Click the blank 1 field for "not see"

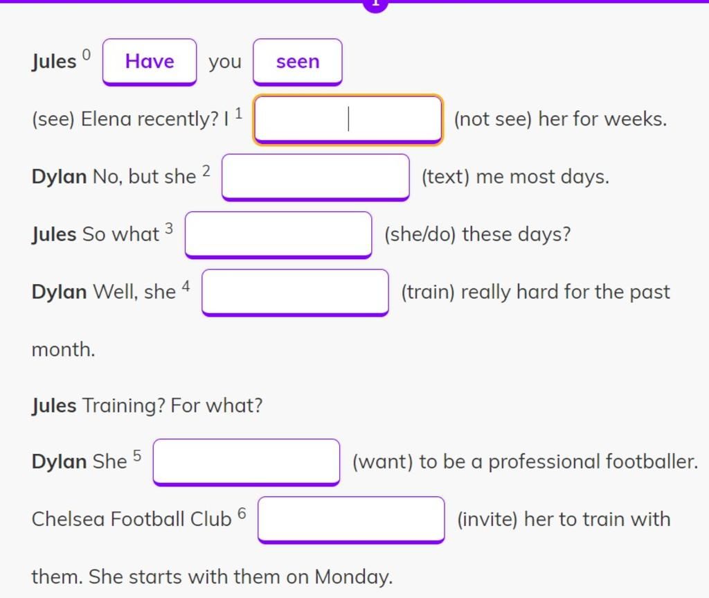[348, 119]
